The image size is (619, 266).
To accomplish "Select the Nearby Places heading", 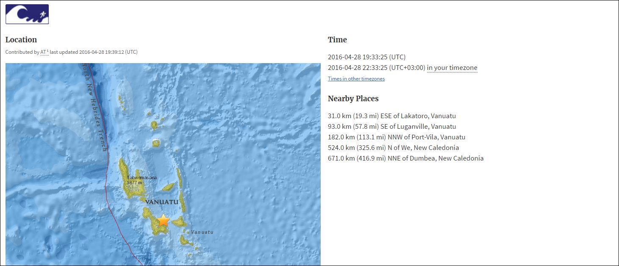I will pos(353,99).
